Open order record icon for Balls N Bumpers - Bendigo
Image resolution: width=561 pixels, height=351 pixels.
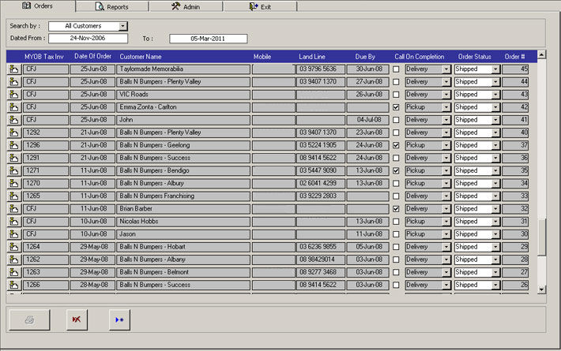[x=14, y=170]
